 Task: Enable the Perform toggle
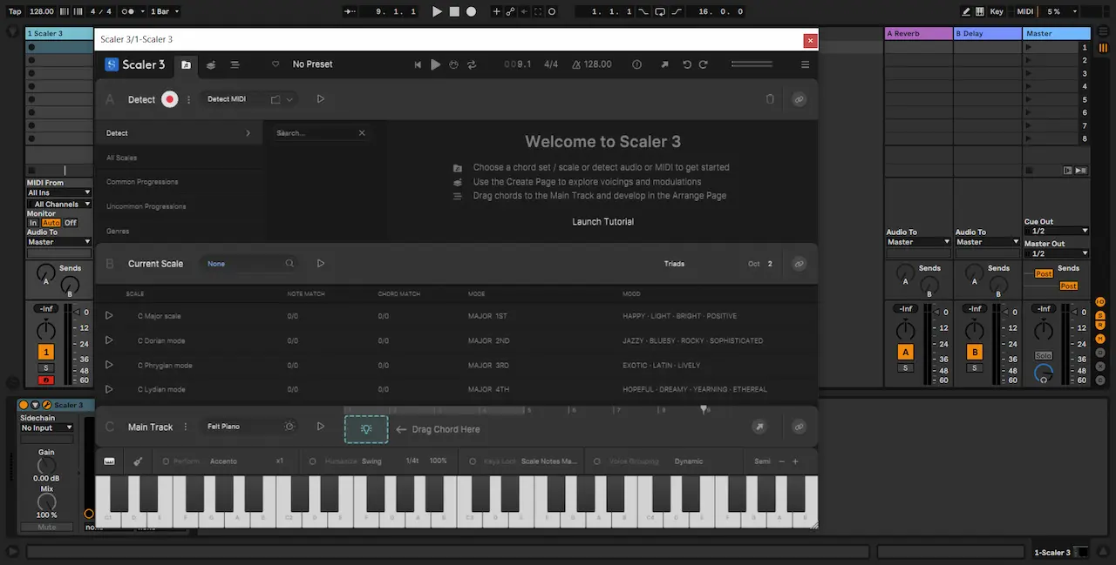click(166, 461)
